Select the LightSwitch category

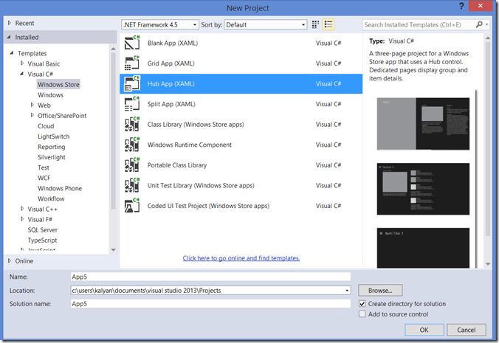click(53, 136)
